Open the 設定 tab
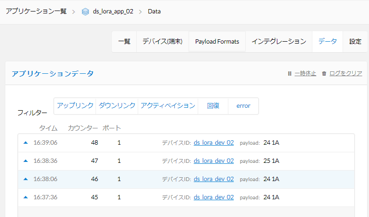369x217 pixels. [355, 42]
